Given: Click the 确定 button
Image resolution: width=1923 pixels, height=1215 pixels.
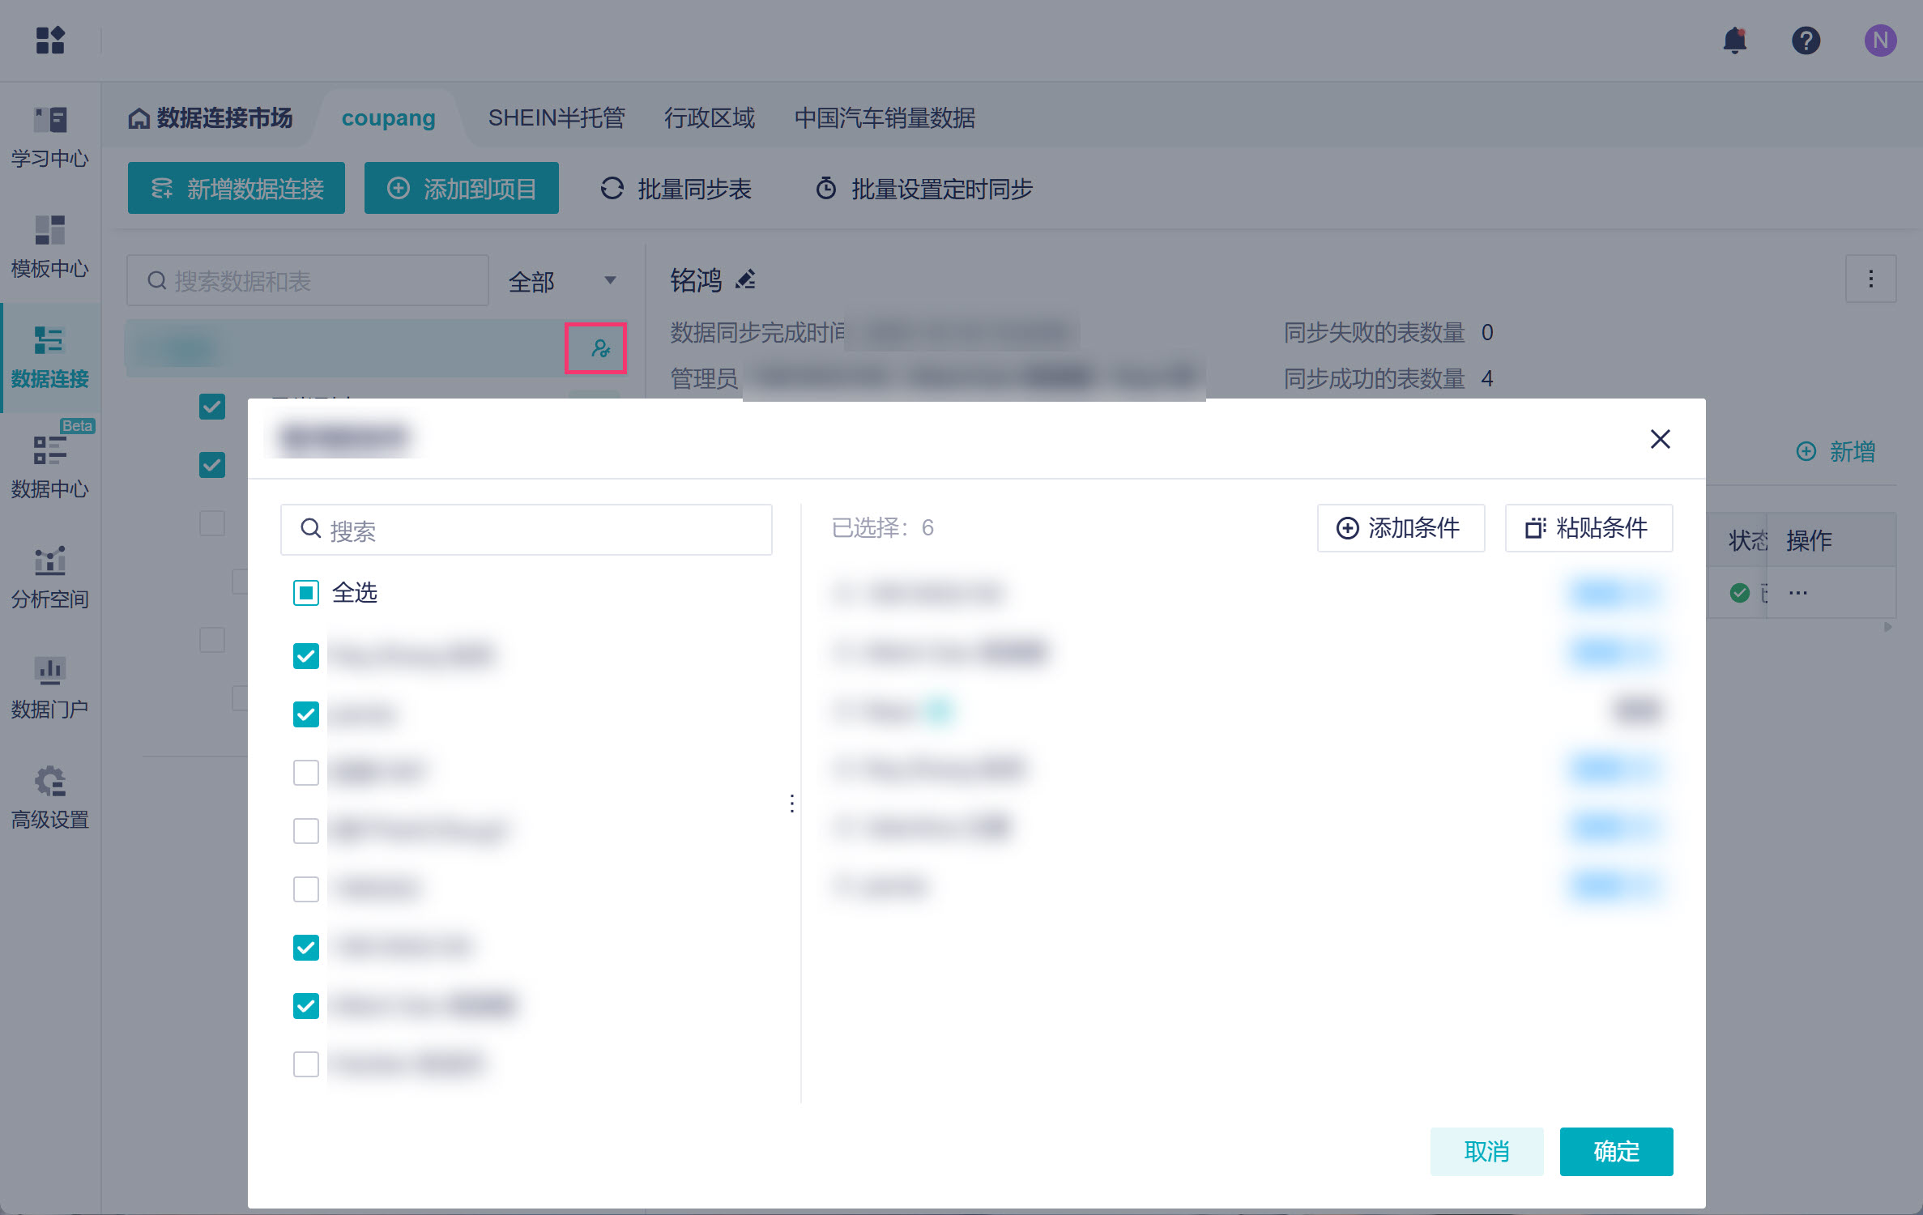Looking at the screenshot, I should 1615,1151.
